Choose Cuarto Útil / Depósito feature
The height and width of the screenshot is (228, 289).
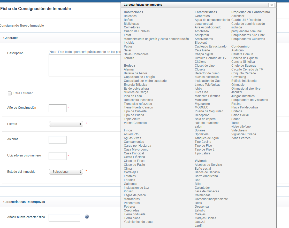click(x=246, y=20)
